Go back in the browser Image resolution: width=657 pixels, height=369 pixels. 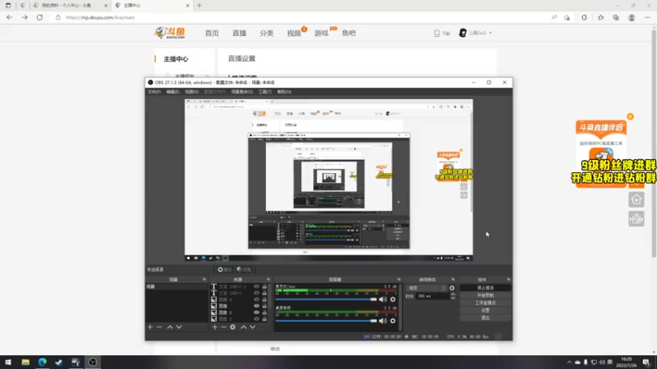(9, 17)
